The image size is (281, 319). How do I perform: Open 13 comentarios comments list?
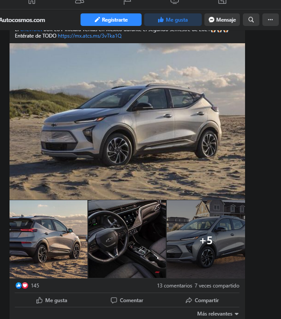point(174,286)
